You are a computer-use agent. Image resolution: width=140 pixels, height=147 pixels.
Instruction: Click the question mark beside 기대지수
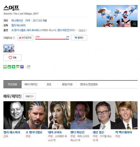pos(14,38)
